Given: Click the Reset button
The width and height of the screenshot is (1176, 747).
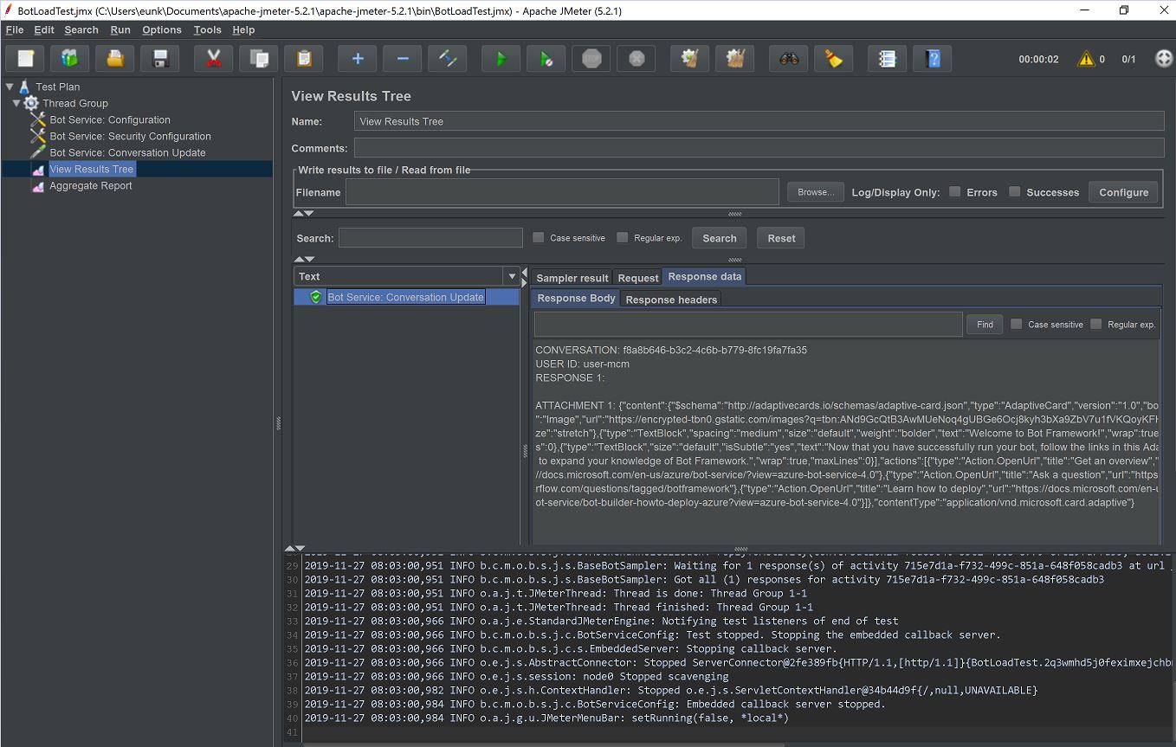Looking at the screenshot, I should click(781, 238).
